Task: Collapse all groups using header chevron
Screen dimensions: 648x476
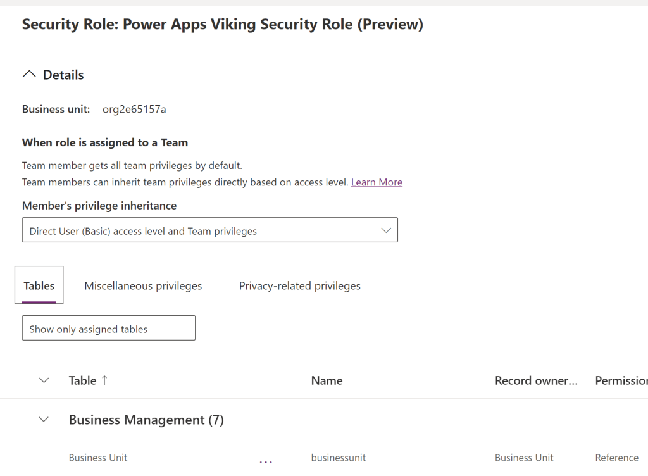Action: [x=44, y=380]
